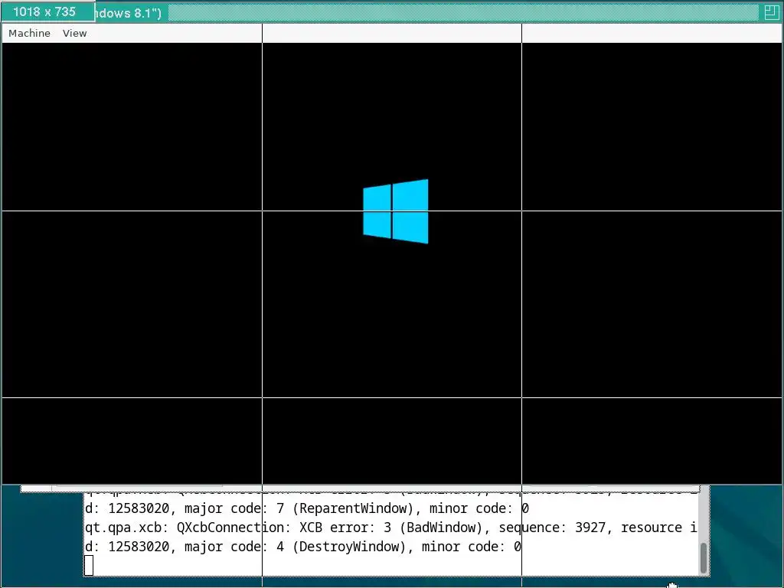Click the terminal window's vertical scrollbar thumb

[704, 557]
